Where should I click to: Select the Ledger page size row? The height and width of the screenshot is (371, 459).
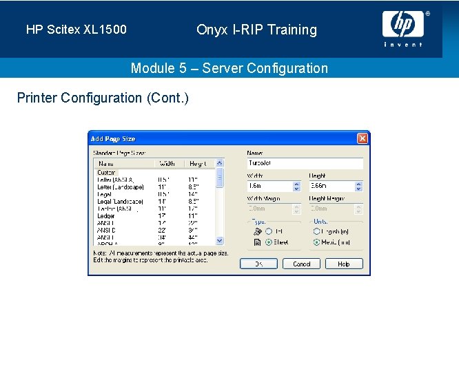pyautogui.click(x=155, y=215)
